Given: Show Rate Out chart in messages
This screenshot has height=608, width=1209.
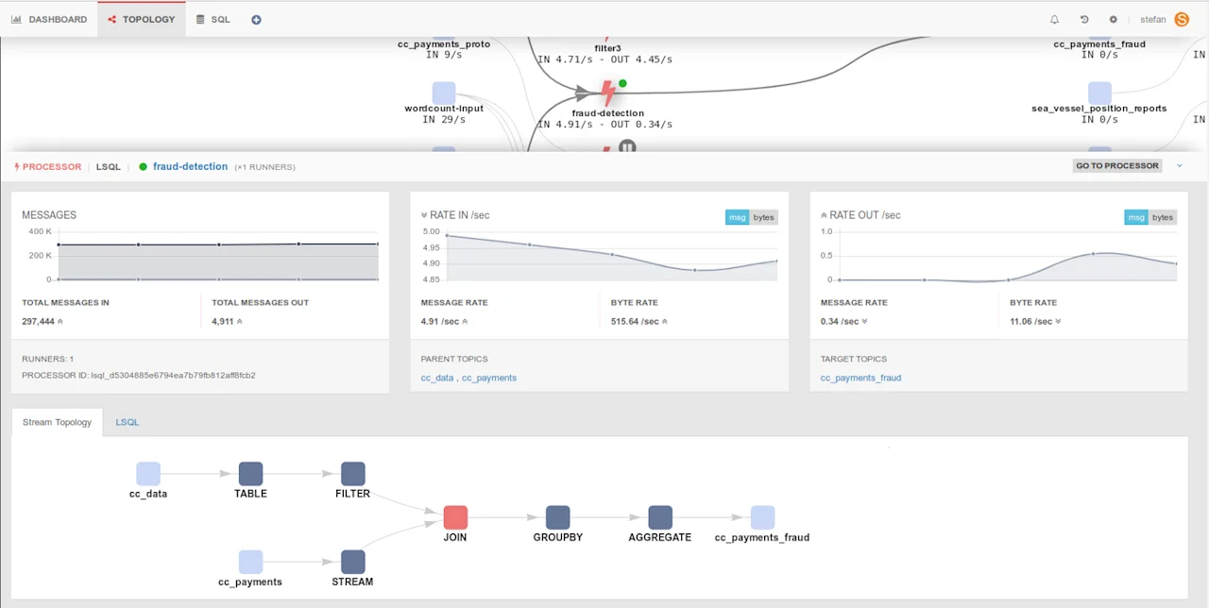Looking at the screenshot, I should 1135,217.
